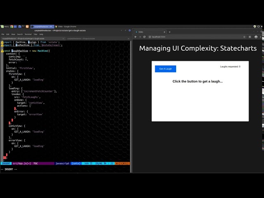Click the javascript filetype in status line
Viewport: 264px width, 198px height.
coord(62,163)
